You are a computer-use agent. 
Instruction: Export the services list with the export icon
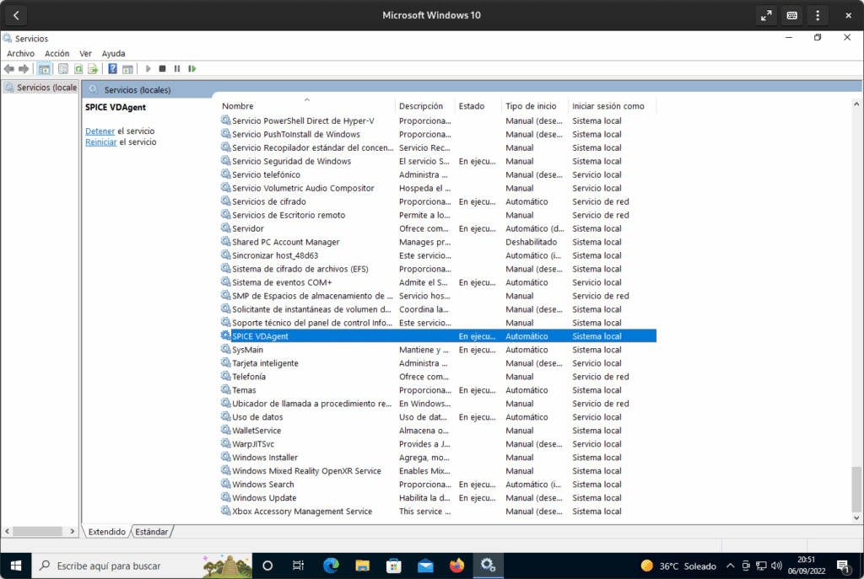(x=94, y=68)
